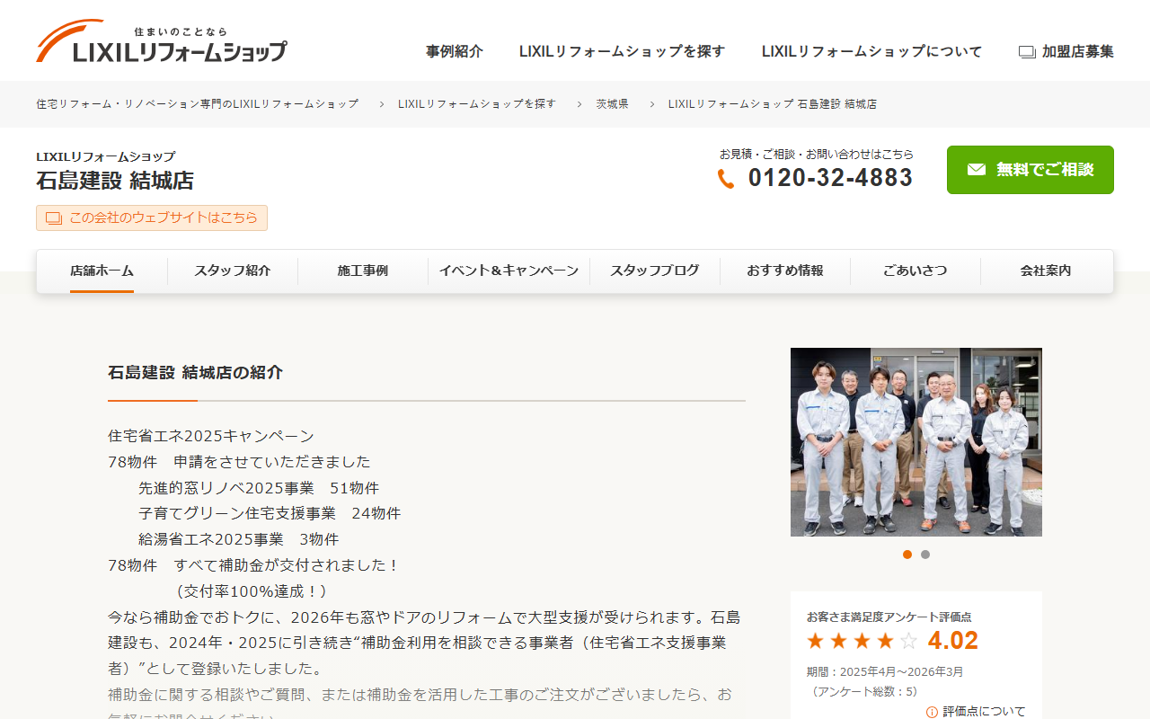Click the LIXIL リフォームショップ logo
The width and height of the screenshot is (1150, 719).
162,41
